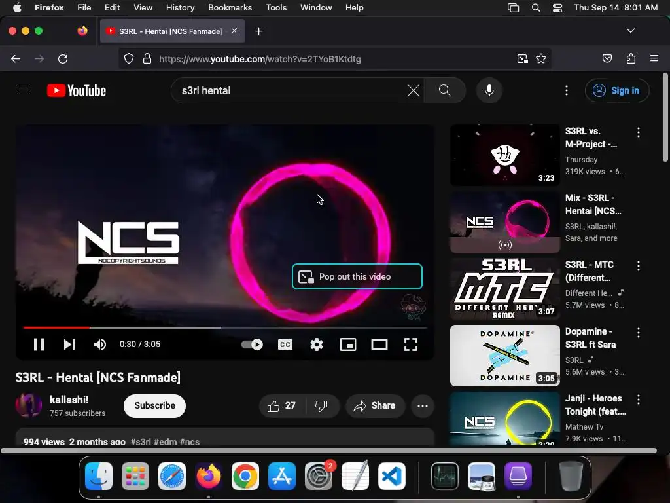
Task: Click the #edm hashtag
Action: (x=166, y=442)
